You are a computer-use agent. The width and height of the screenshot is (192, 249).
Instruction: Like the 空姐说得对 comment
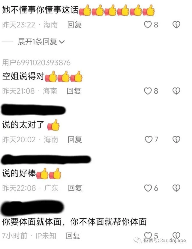[x=148, y=91]
